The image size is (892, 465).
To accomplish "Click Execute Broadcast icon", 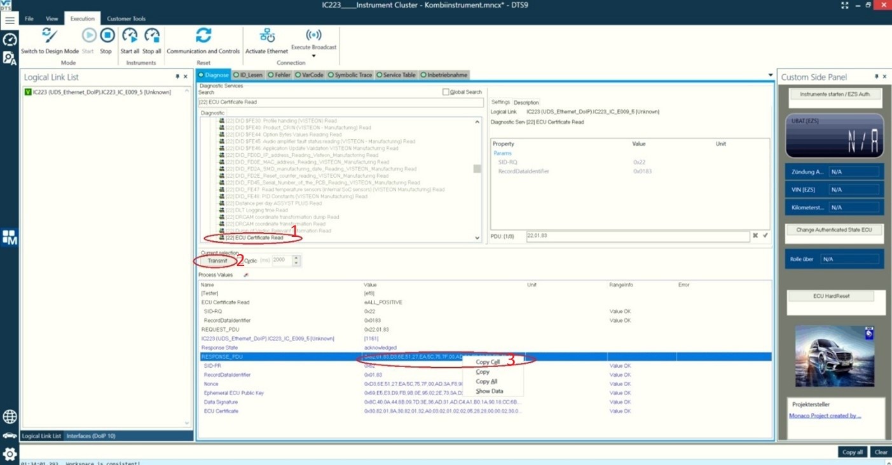I will [313, 34].
